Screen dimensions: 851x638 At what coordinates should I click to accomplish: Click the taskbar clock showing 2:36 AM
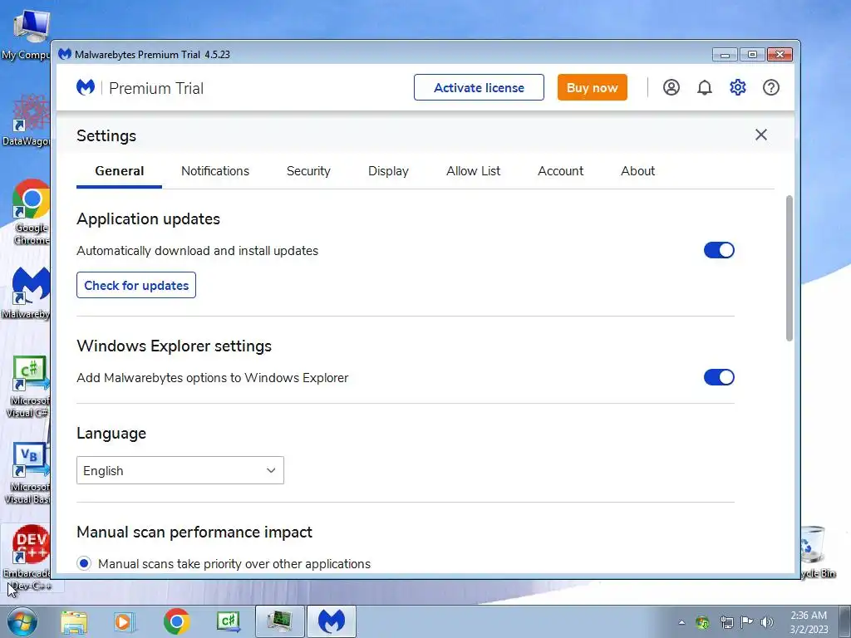pos(809,621)
